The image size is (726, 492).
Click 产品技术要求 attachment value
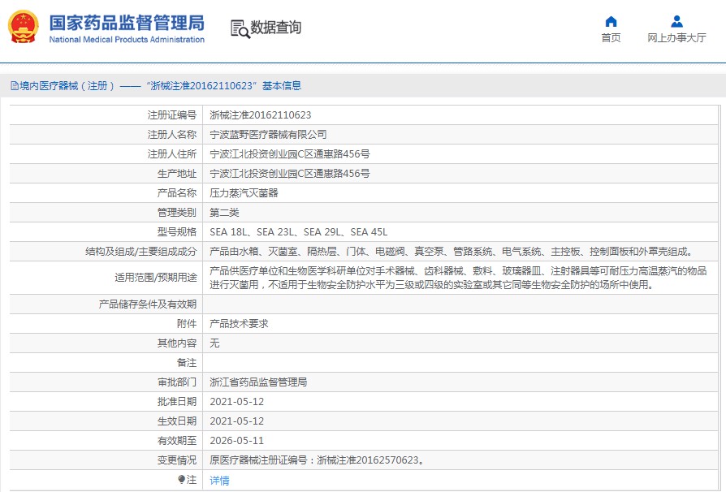239,323
